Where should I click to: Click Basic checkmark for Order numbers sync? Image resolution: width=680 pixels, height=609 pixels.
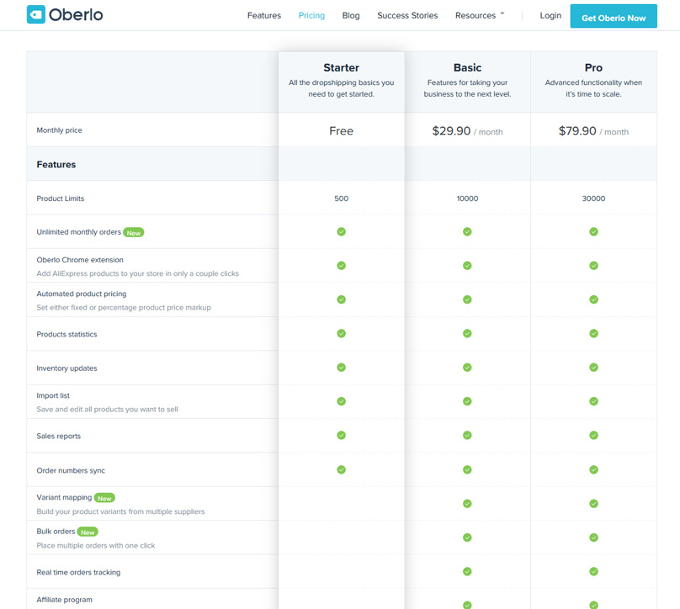467,469
